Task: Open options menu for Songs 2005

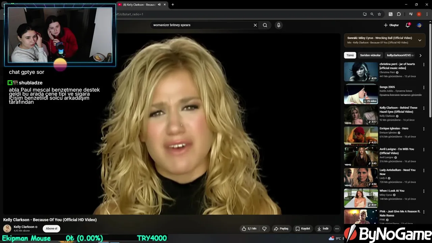Action: click(x=424, y=87)
